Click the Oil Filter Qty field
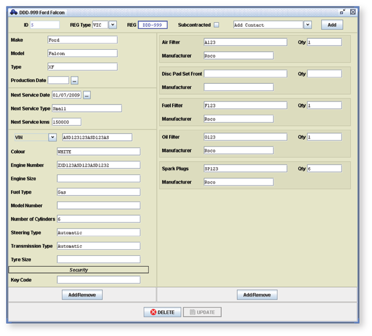 click(325, 137)
